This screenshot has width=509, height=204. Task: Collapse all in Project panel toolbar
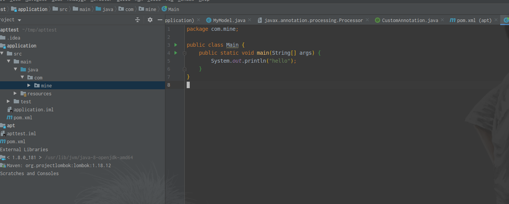pos(138,20)
